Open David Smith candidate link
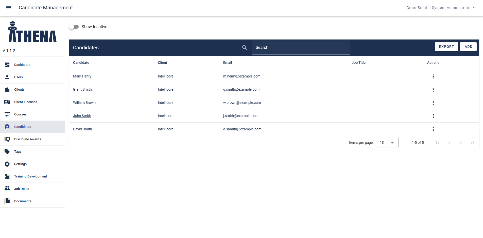 click(x=82, y=129)
